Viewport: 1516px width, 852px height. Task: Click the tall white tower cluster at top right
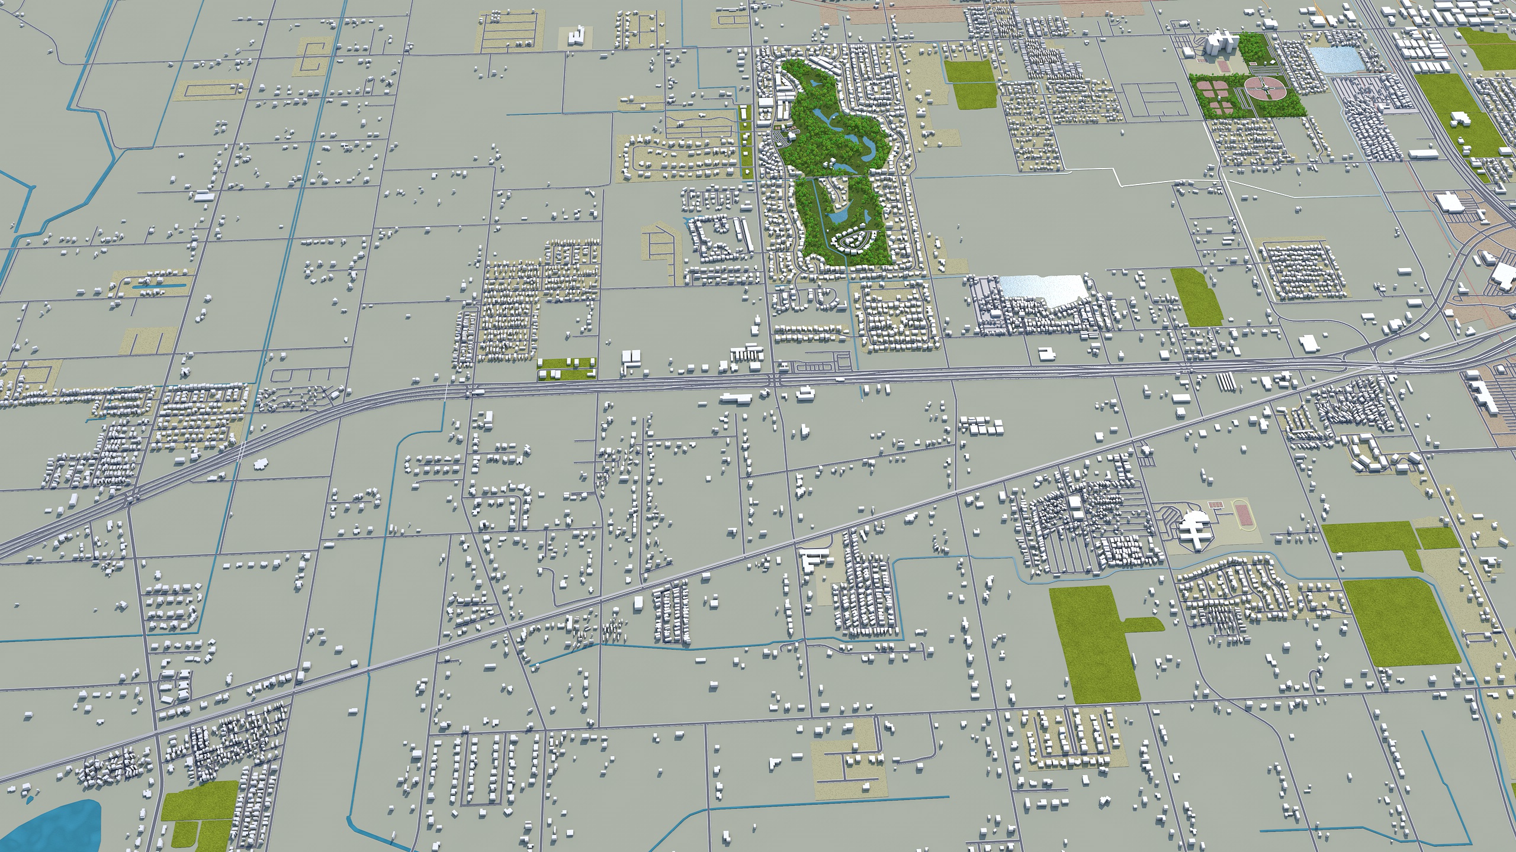[x=1221, y=43]
